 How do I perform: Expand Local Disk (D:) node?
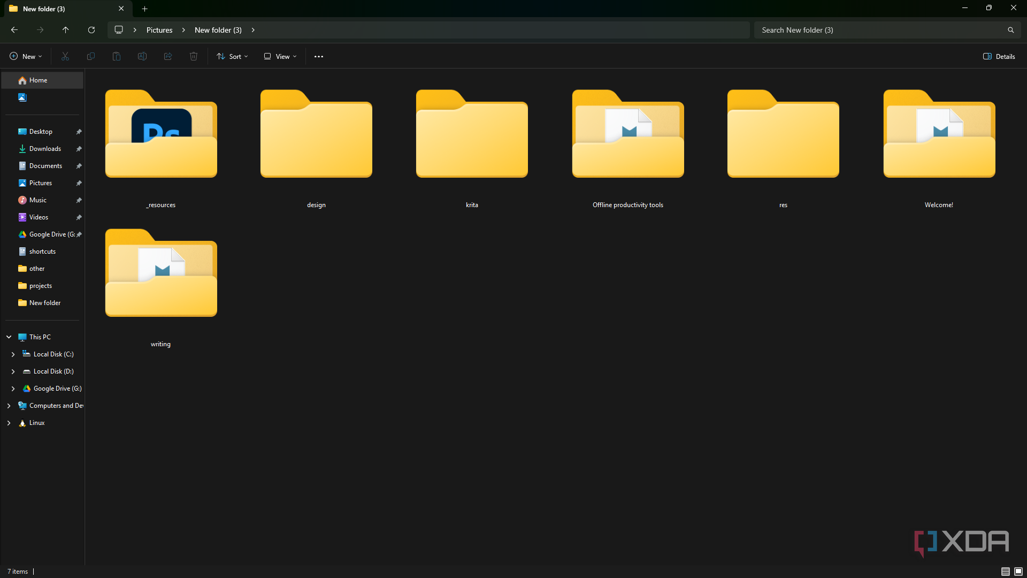click(x=13, y=371)
